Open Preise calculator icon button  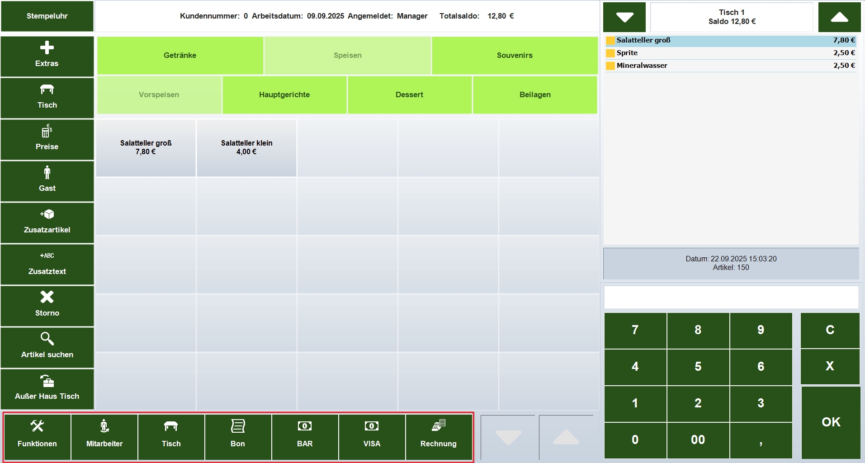point(47,131)
